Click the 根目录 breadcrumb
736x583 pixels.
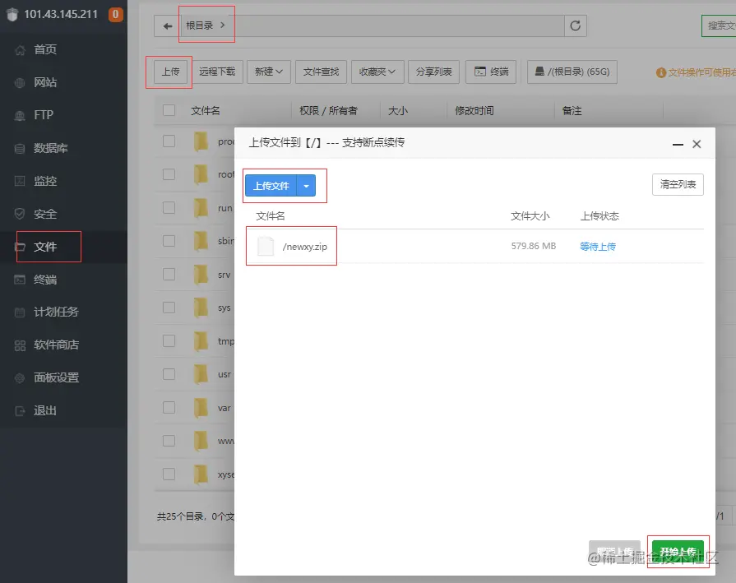tap(201, 25)
